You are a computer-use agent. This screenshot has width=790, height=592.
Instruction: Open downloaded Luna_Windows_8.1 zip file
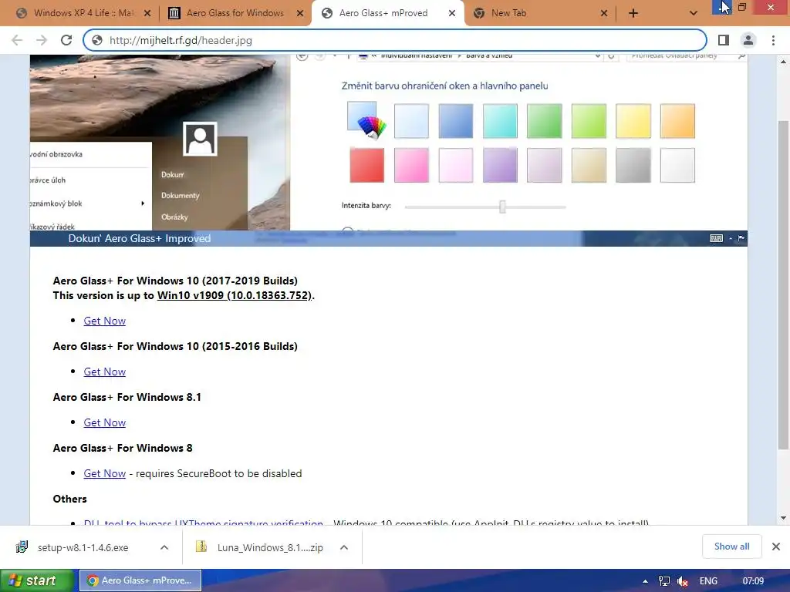click(x=260, y=547)
